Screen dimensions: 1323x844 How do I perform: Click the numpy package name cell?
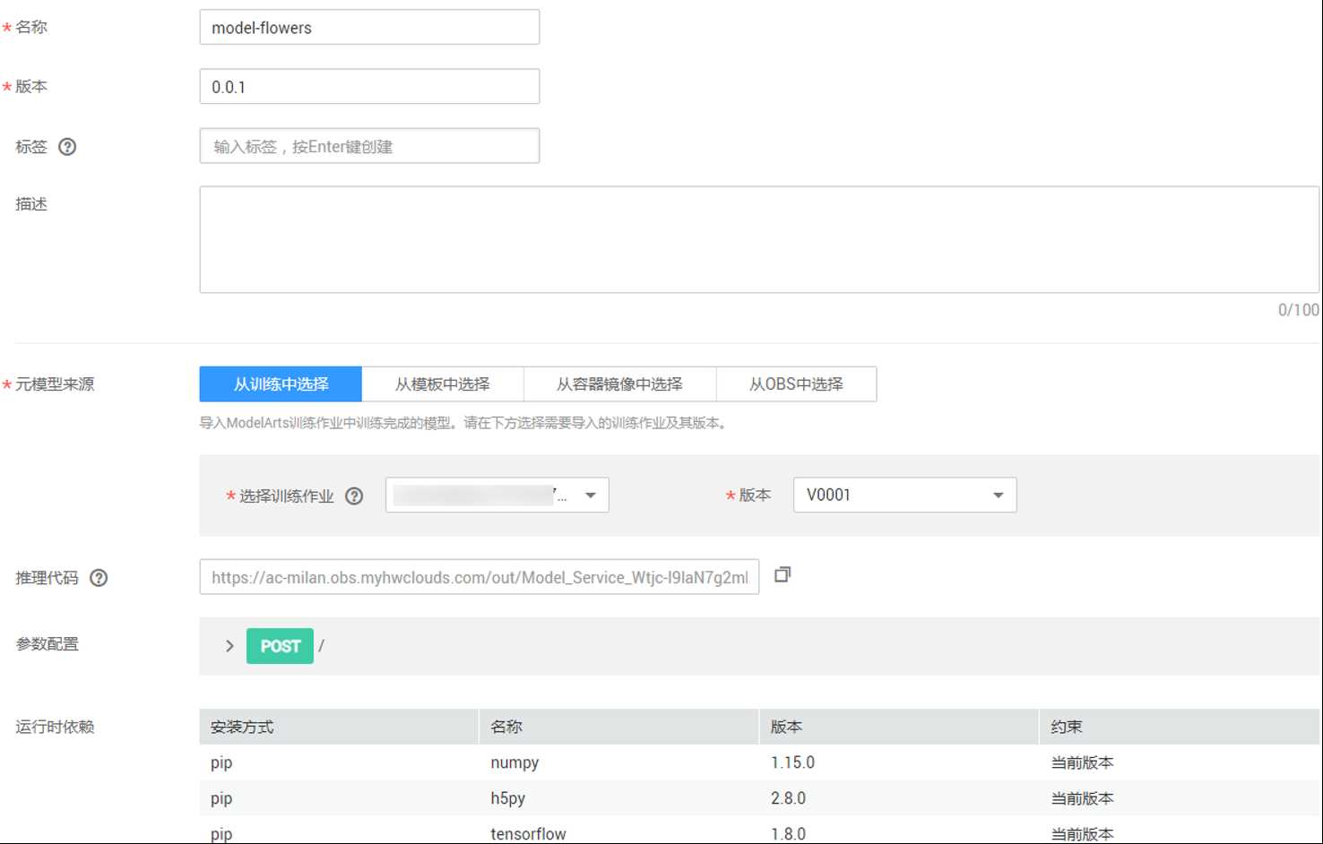tap(514, 762)
